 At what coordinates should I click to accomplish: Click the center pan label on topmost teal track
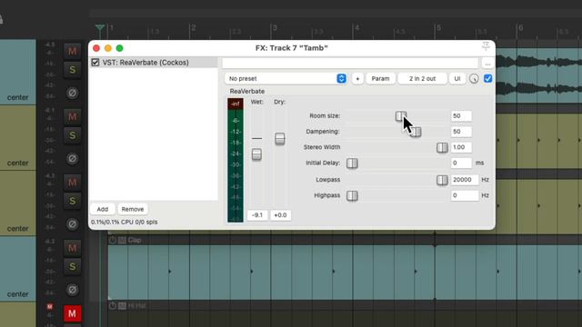click(x=17, y=97)
